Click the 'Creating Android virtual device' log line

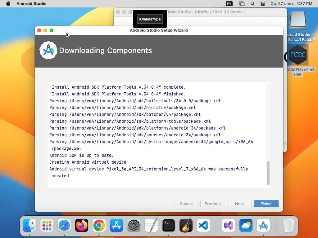point(88,162)
